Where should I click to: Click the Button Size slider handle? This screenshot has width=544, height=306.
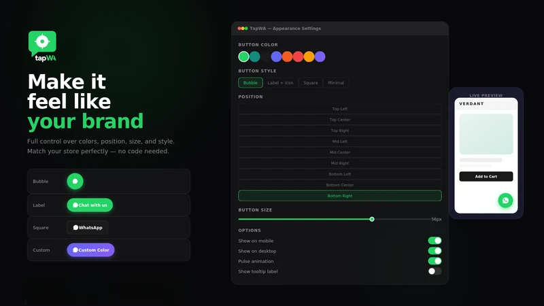tap(372, 219)
